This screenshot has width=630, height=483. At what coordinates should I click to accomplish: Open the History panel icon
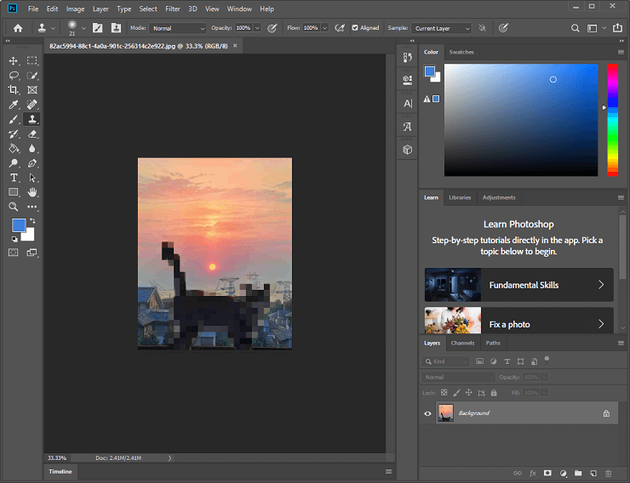(x=408, y=57)
